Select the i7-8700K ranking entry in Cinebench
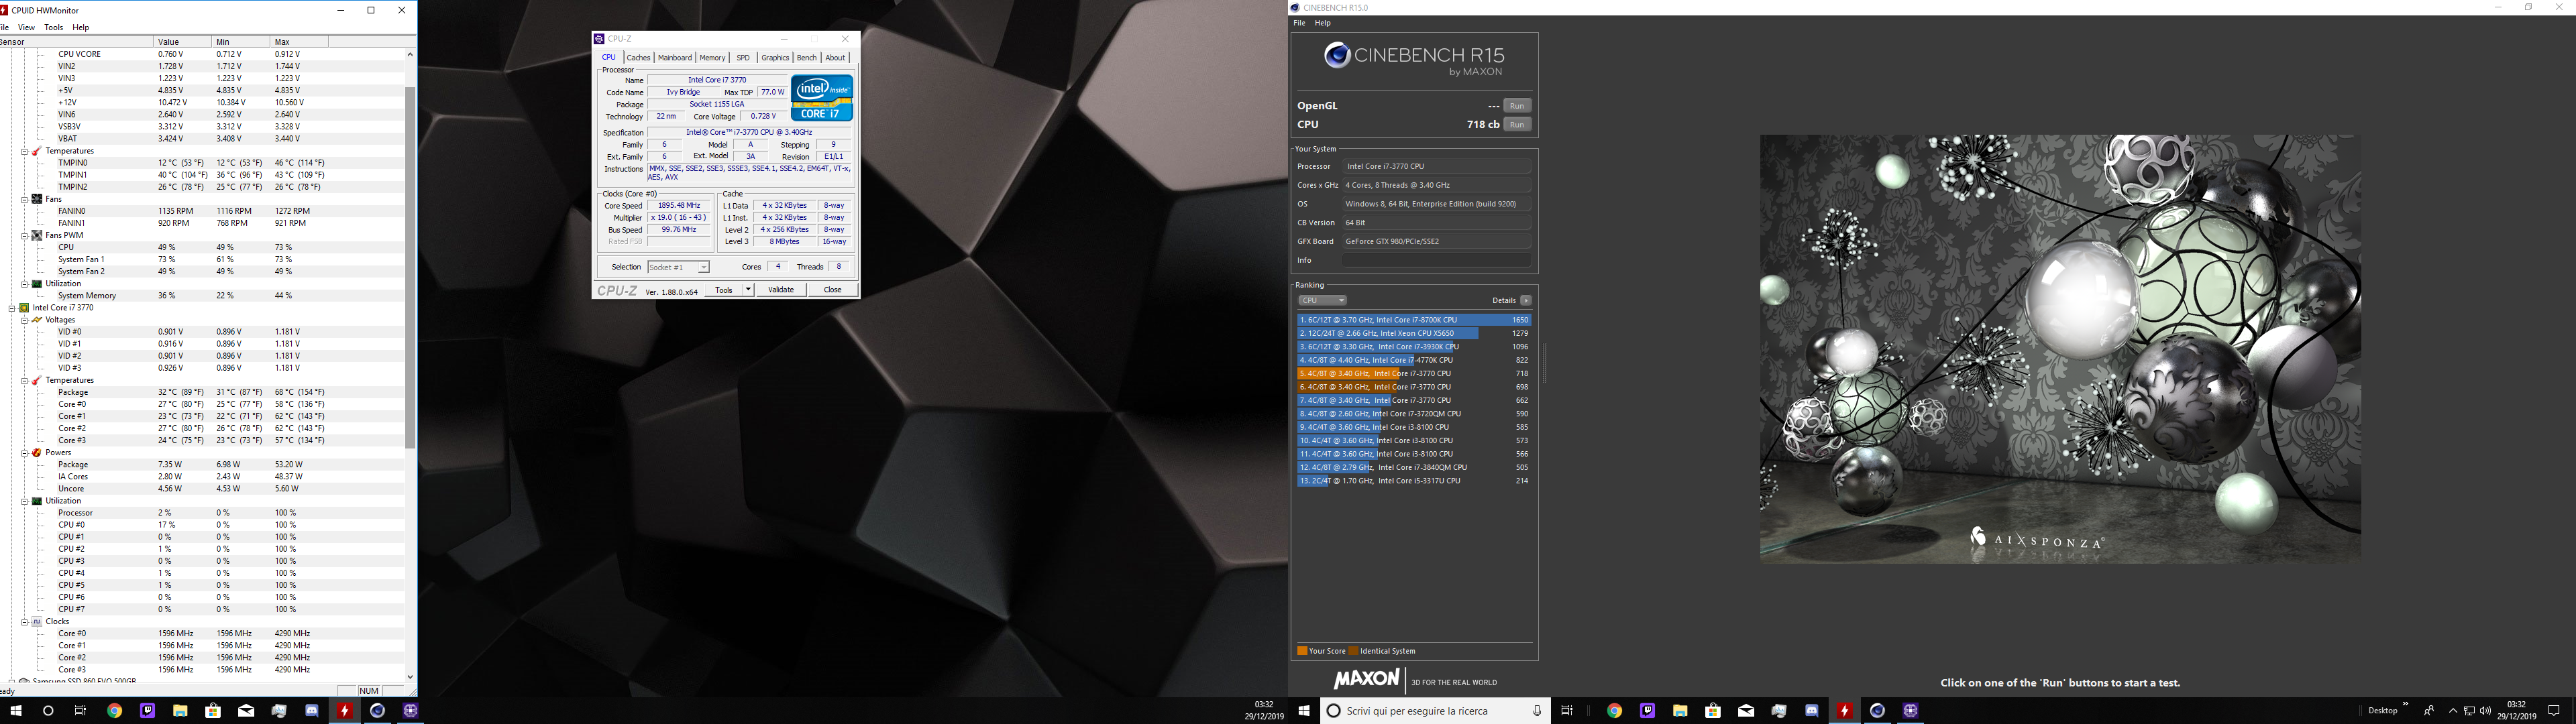The width and height of the screenshot is (2576, 724). [1414, 320]
